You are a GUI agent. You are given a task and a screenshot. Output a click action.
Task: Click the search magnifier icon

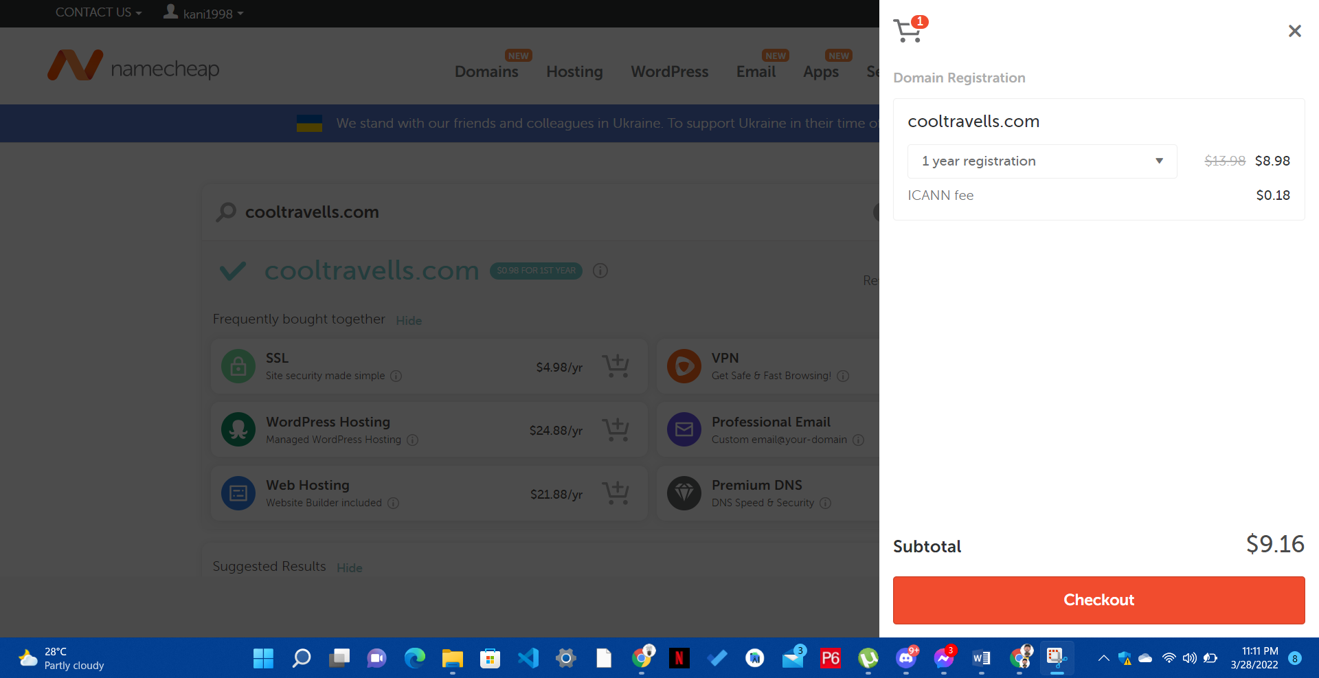(x=226, y=212)
